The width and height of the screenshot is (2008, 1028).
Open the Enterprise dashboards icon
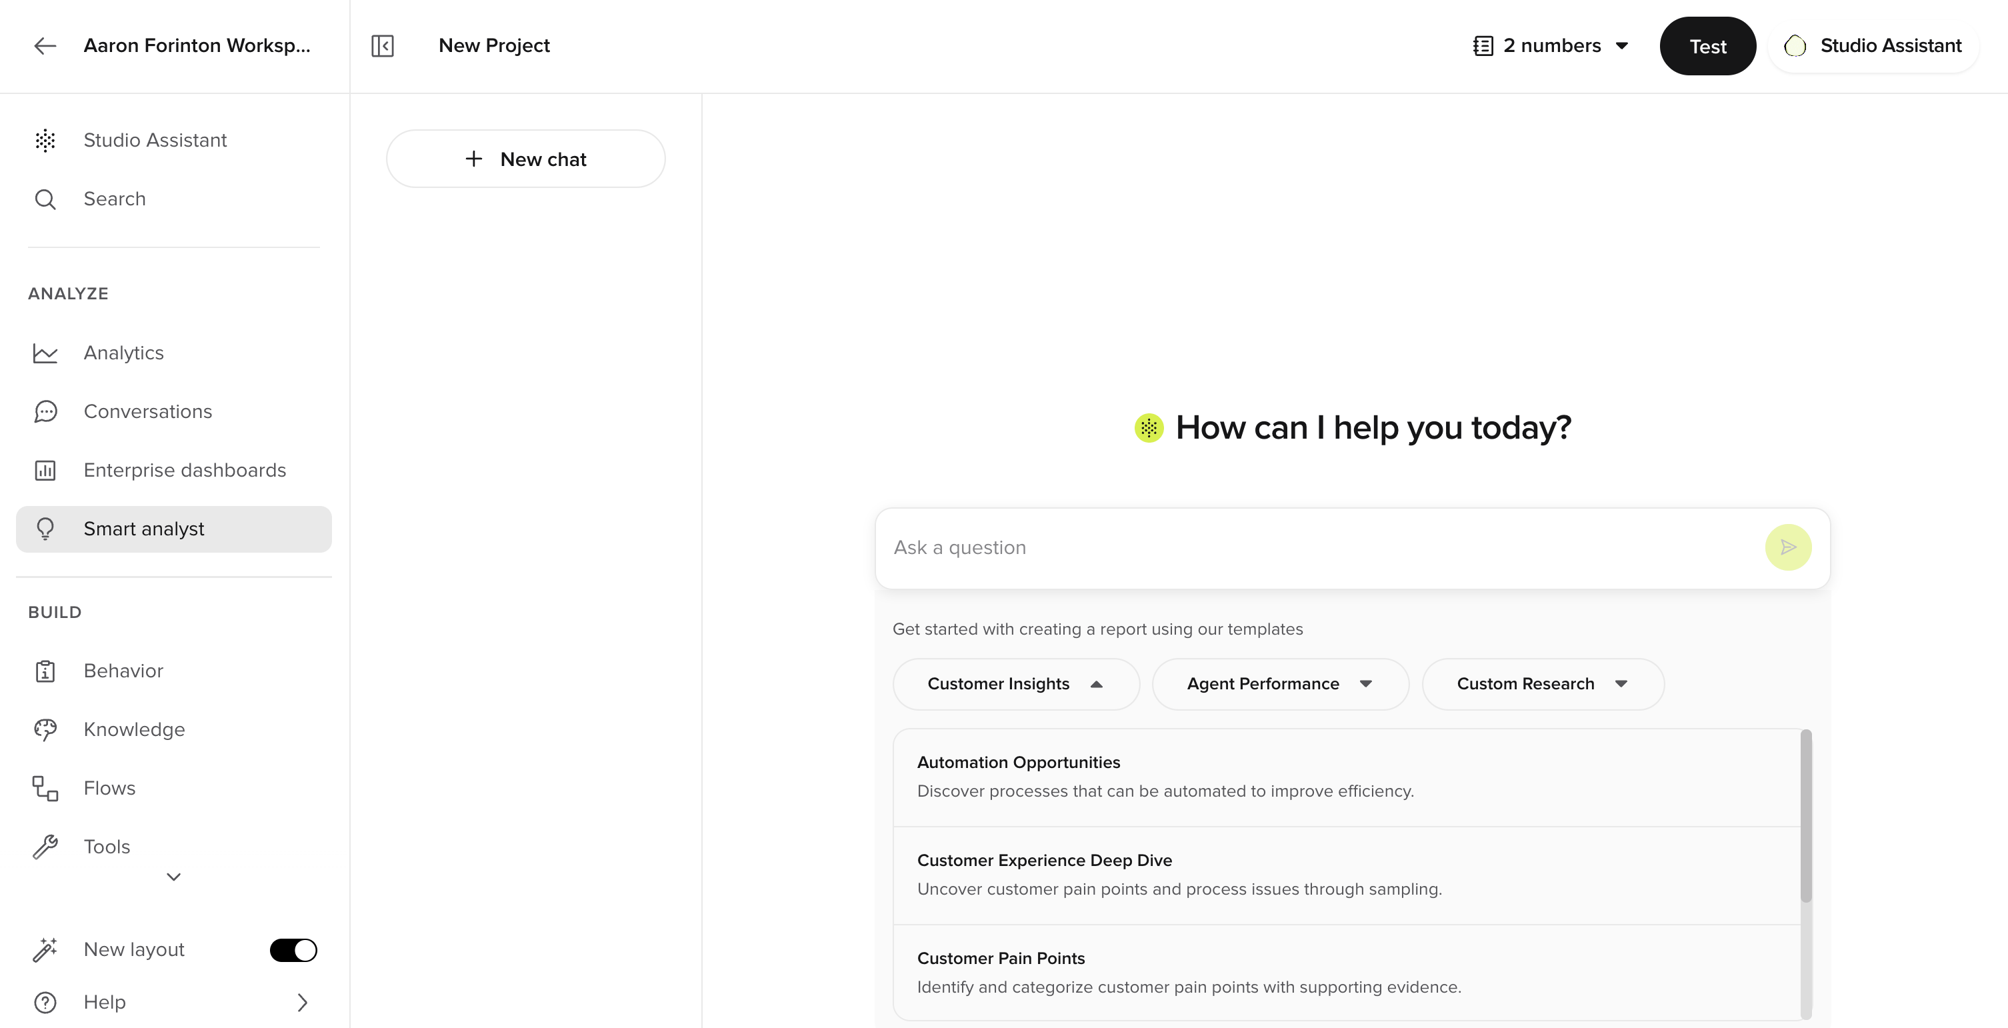click(45, 470)
